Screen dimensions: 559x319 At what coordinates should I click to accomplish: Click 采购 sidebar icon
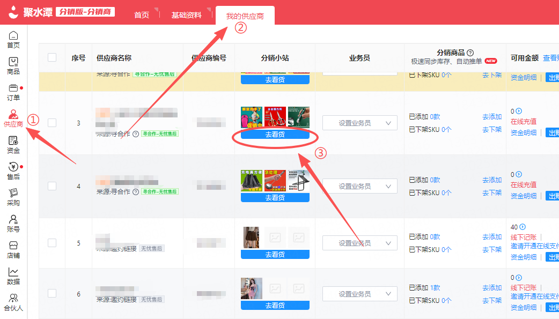(13, 197)
